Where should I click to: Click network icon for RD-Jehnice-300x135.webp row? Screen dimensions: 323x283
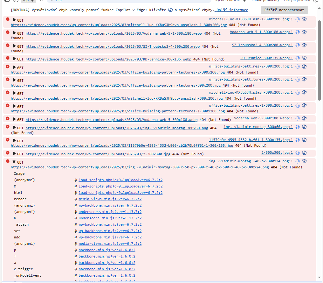coord(298,58)
